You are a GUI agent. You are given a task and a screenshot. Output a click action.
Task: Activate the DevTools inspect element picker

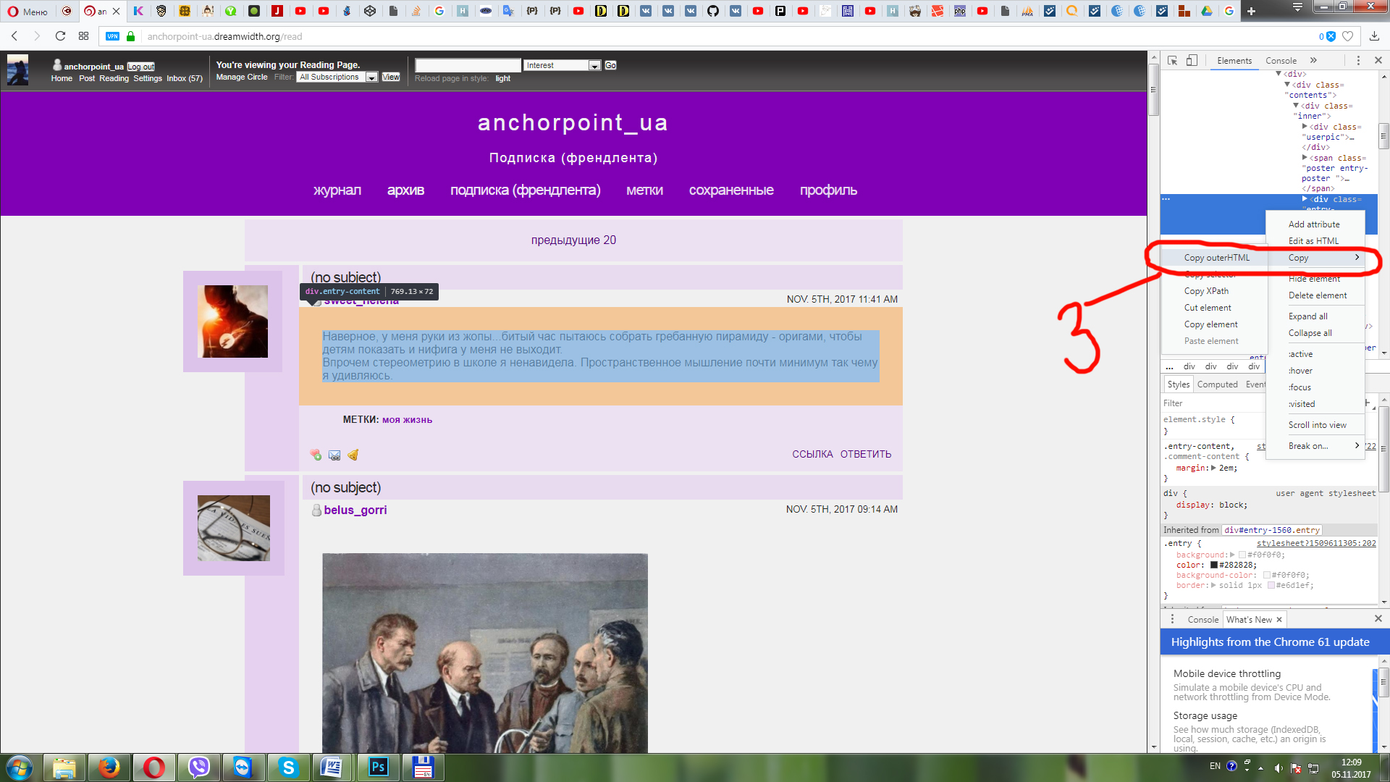[x=1172, y=60]
